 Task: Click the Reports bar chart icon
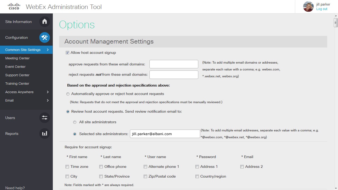[45, 134]
